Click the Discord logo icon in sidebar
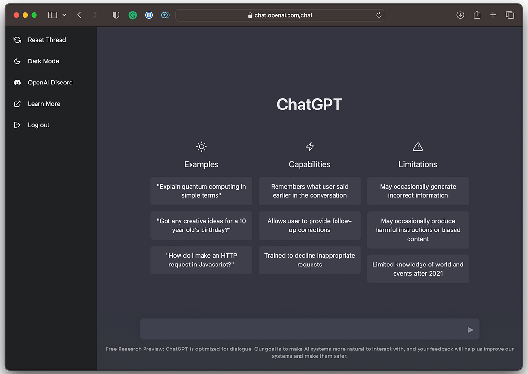Screen dimensions: 528x374 click(17, 83)
